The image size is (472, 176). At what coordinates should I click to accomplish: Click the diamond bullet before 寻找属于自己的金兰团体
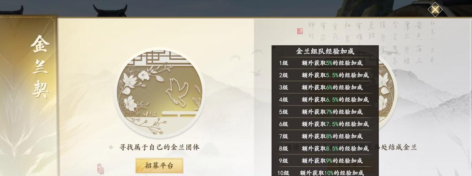tap(111, 147)
